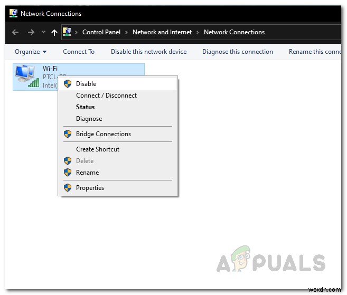The height and width of the screenshot is (295, 347).
Task: Open Status from the context menu
Action: pyautogui.click(x=118, y=107)
